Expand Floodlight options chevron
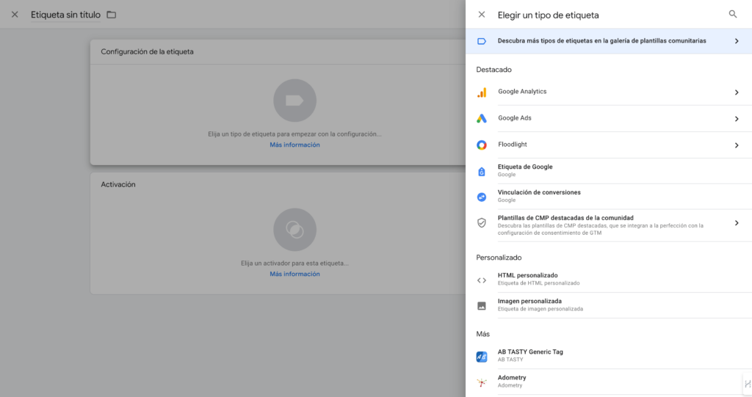The image size is (752, 397). 737,145
